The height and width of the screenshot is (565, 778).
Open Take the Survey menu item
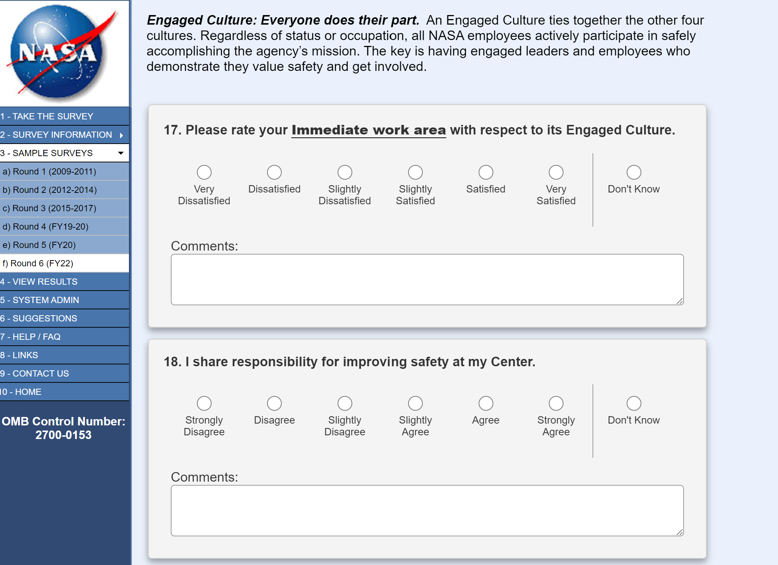tap(47, 116)
